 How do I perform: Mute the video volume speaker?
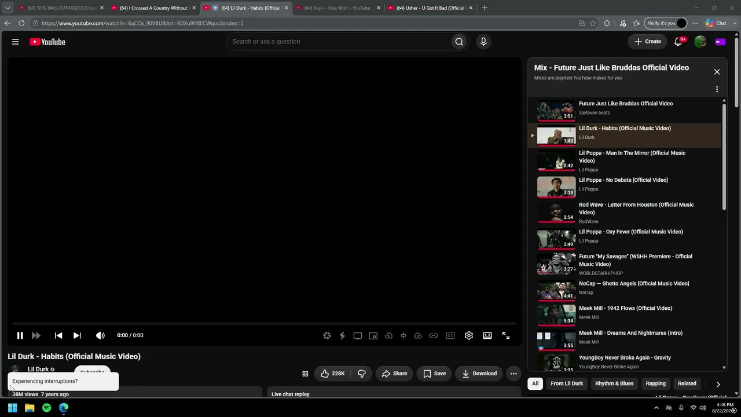pyautogui.click(x=100, y=335)
